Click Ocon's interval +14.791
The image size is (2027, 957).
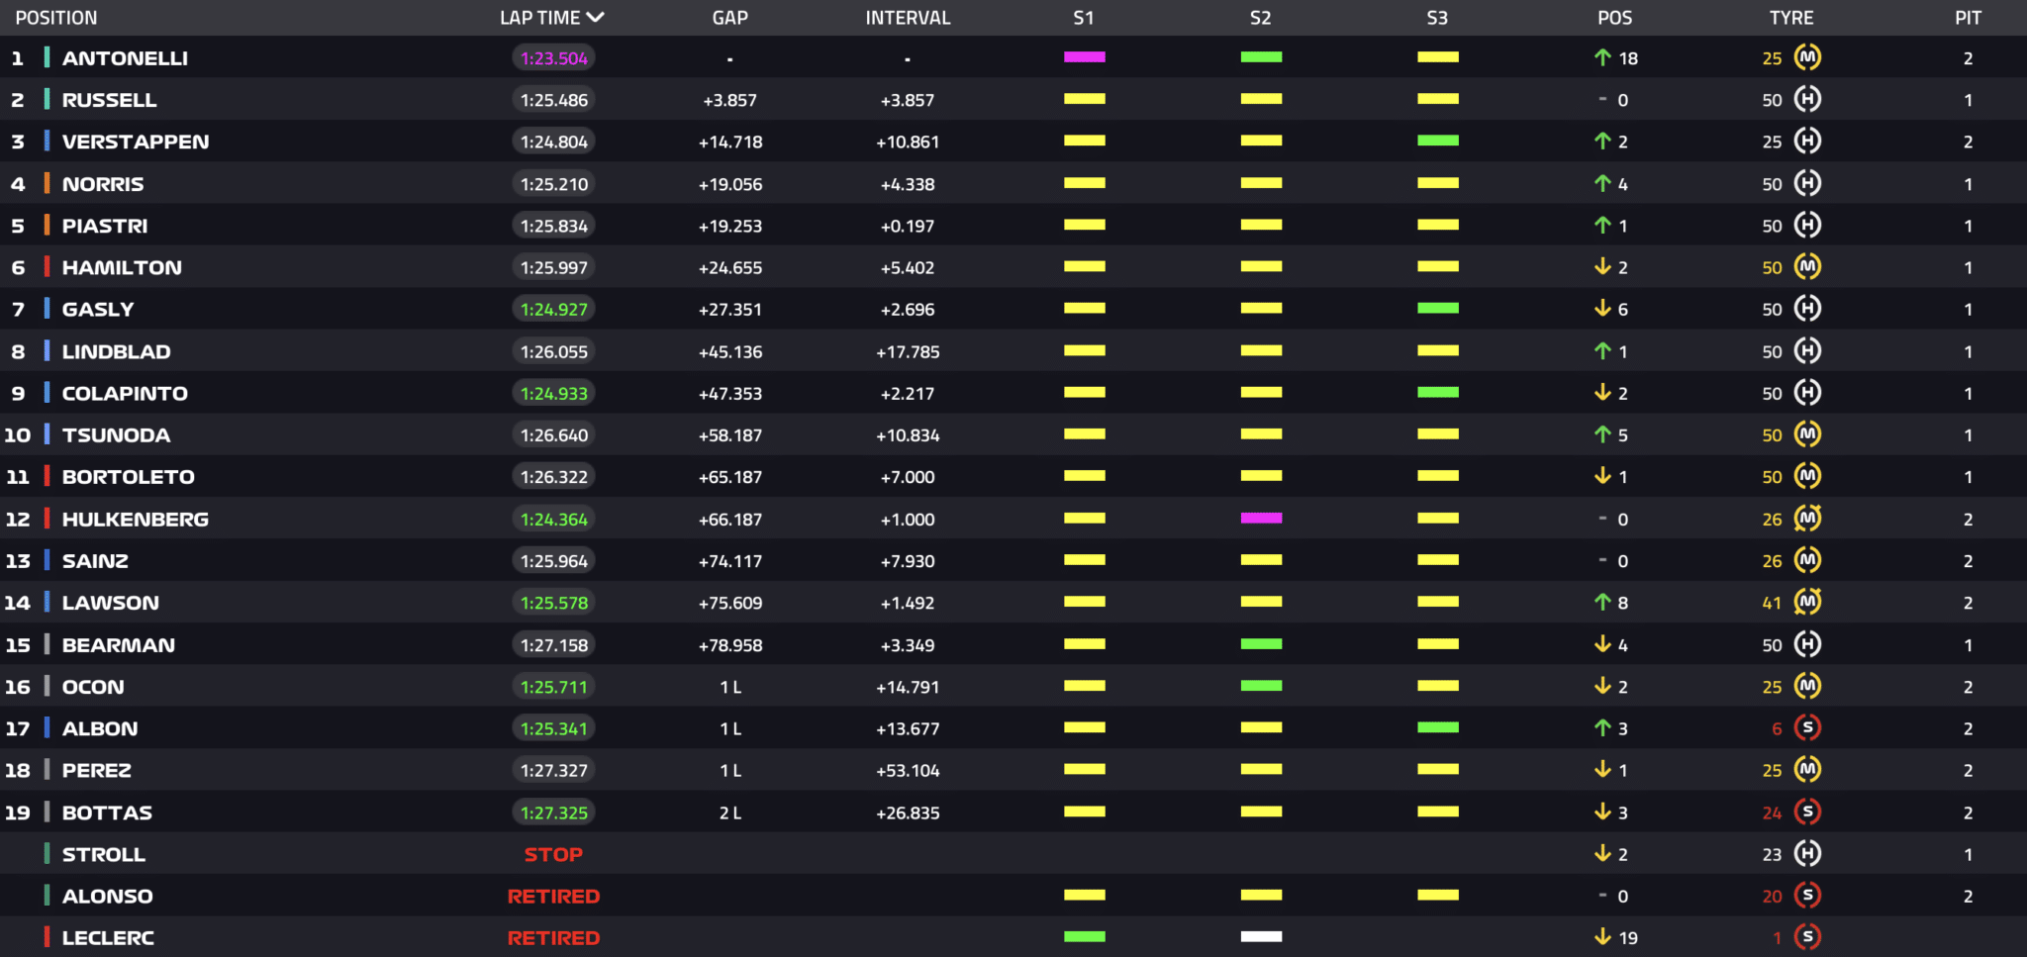pyautogui.click(x=907, y=687)
